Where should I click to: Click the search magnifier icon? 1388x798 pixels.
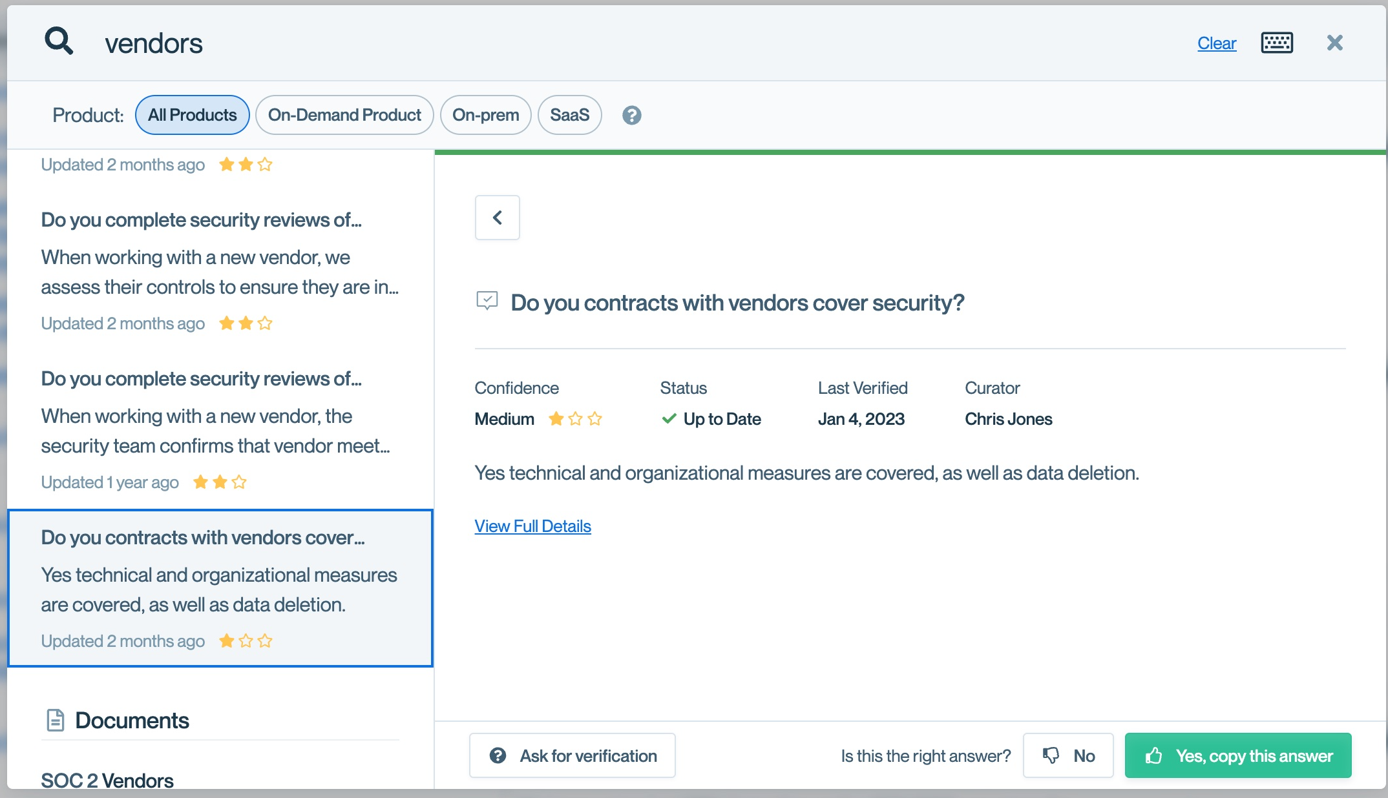59,42
